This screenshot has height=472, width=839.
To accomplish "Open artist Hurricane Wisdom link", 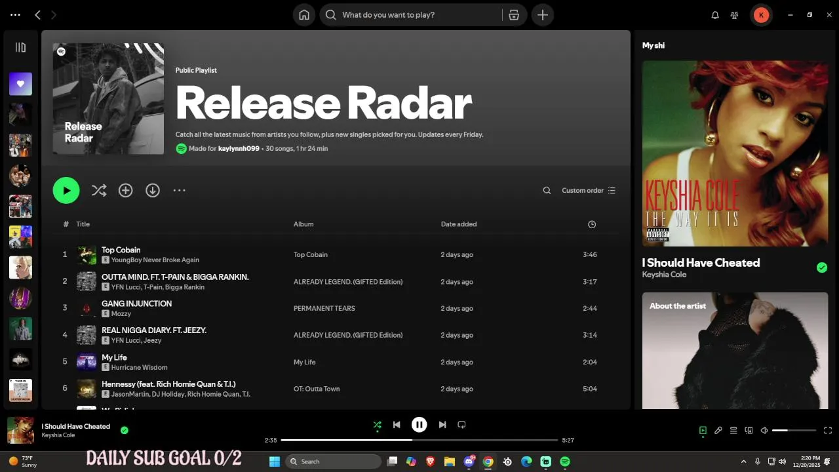I will click(140, 368).
